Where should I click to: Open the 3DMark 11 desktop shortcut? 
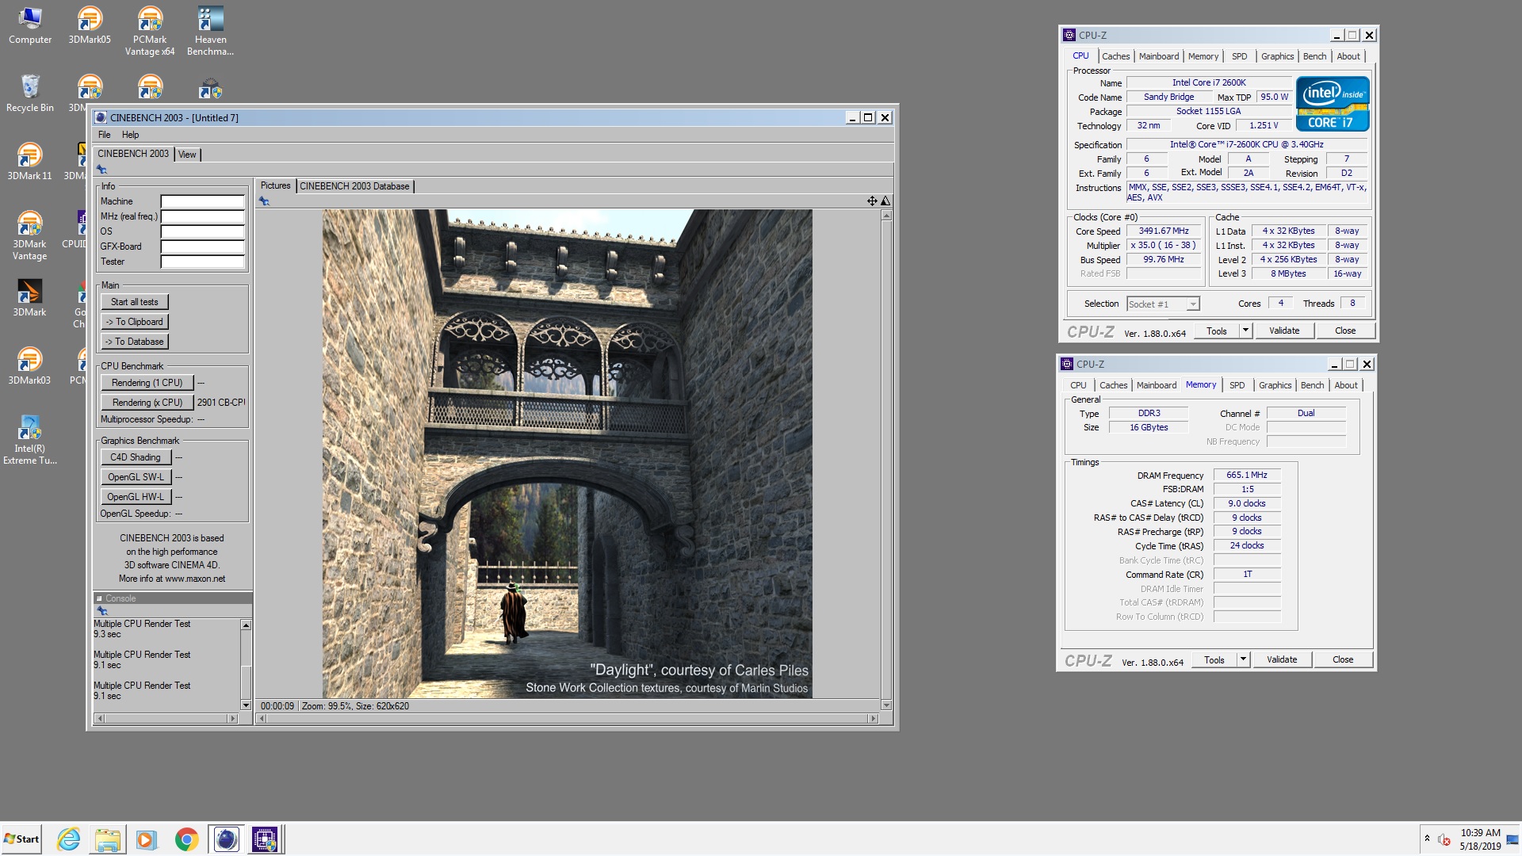(x=29, y=162)
